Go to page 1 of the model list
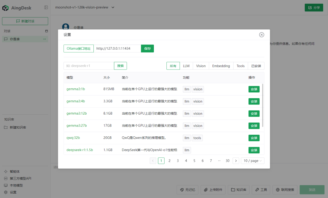 (161, 161)
